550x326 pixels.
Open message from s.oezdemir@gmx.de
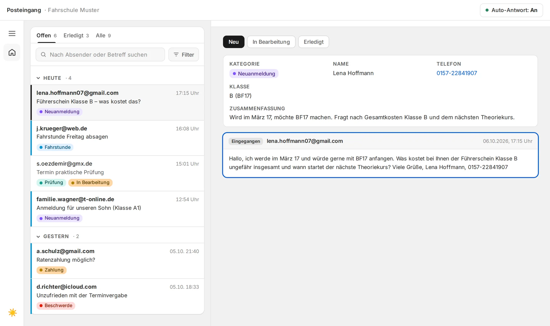click(x=117, y=173)
